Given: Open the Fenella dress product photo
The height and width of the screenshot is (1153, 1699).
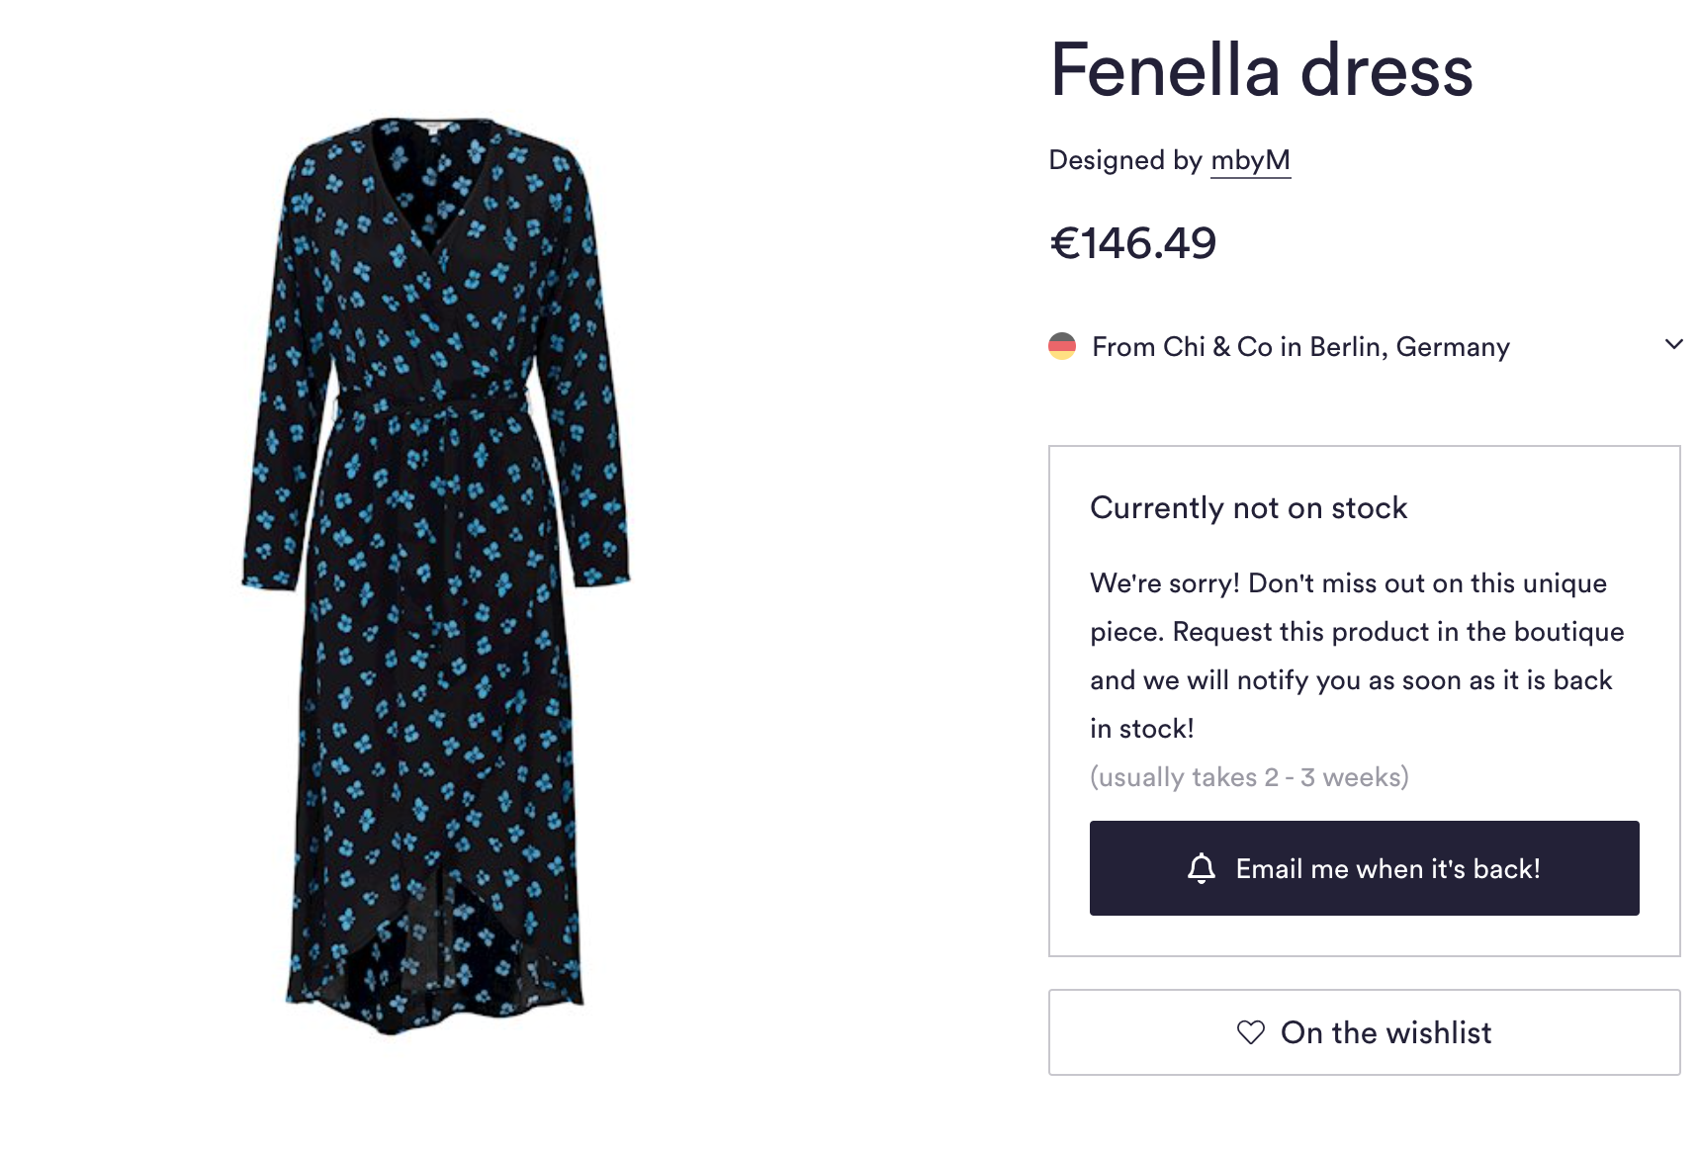Looking at the screenshot, I should (x=436, y=576).
